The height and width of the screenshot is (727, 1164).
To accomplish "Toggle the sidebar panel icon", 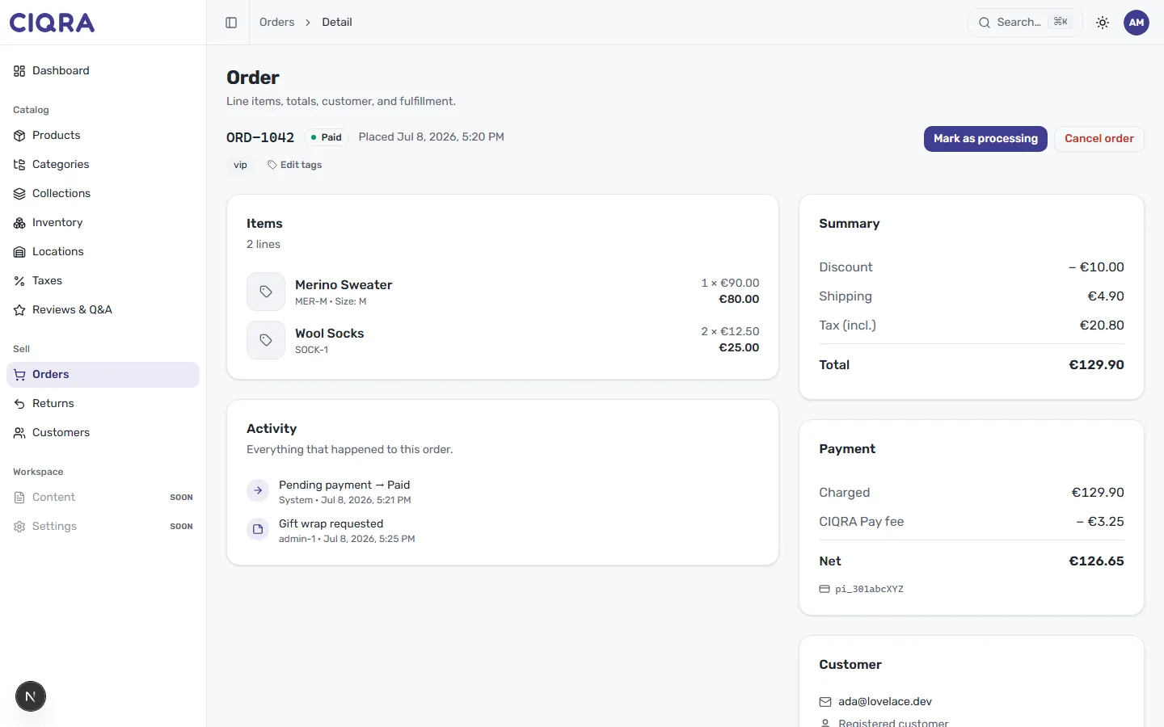I will 231,23.
